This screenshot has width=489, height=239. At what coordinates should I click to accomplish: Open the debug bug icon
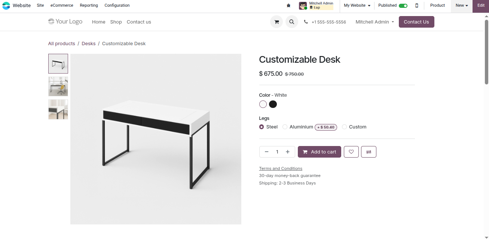288,6
